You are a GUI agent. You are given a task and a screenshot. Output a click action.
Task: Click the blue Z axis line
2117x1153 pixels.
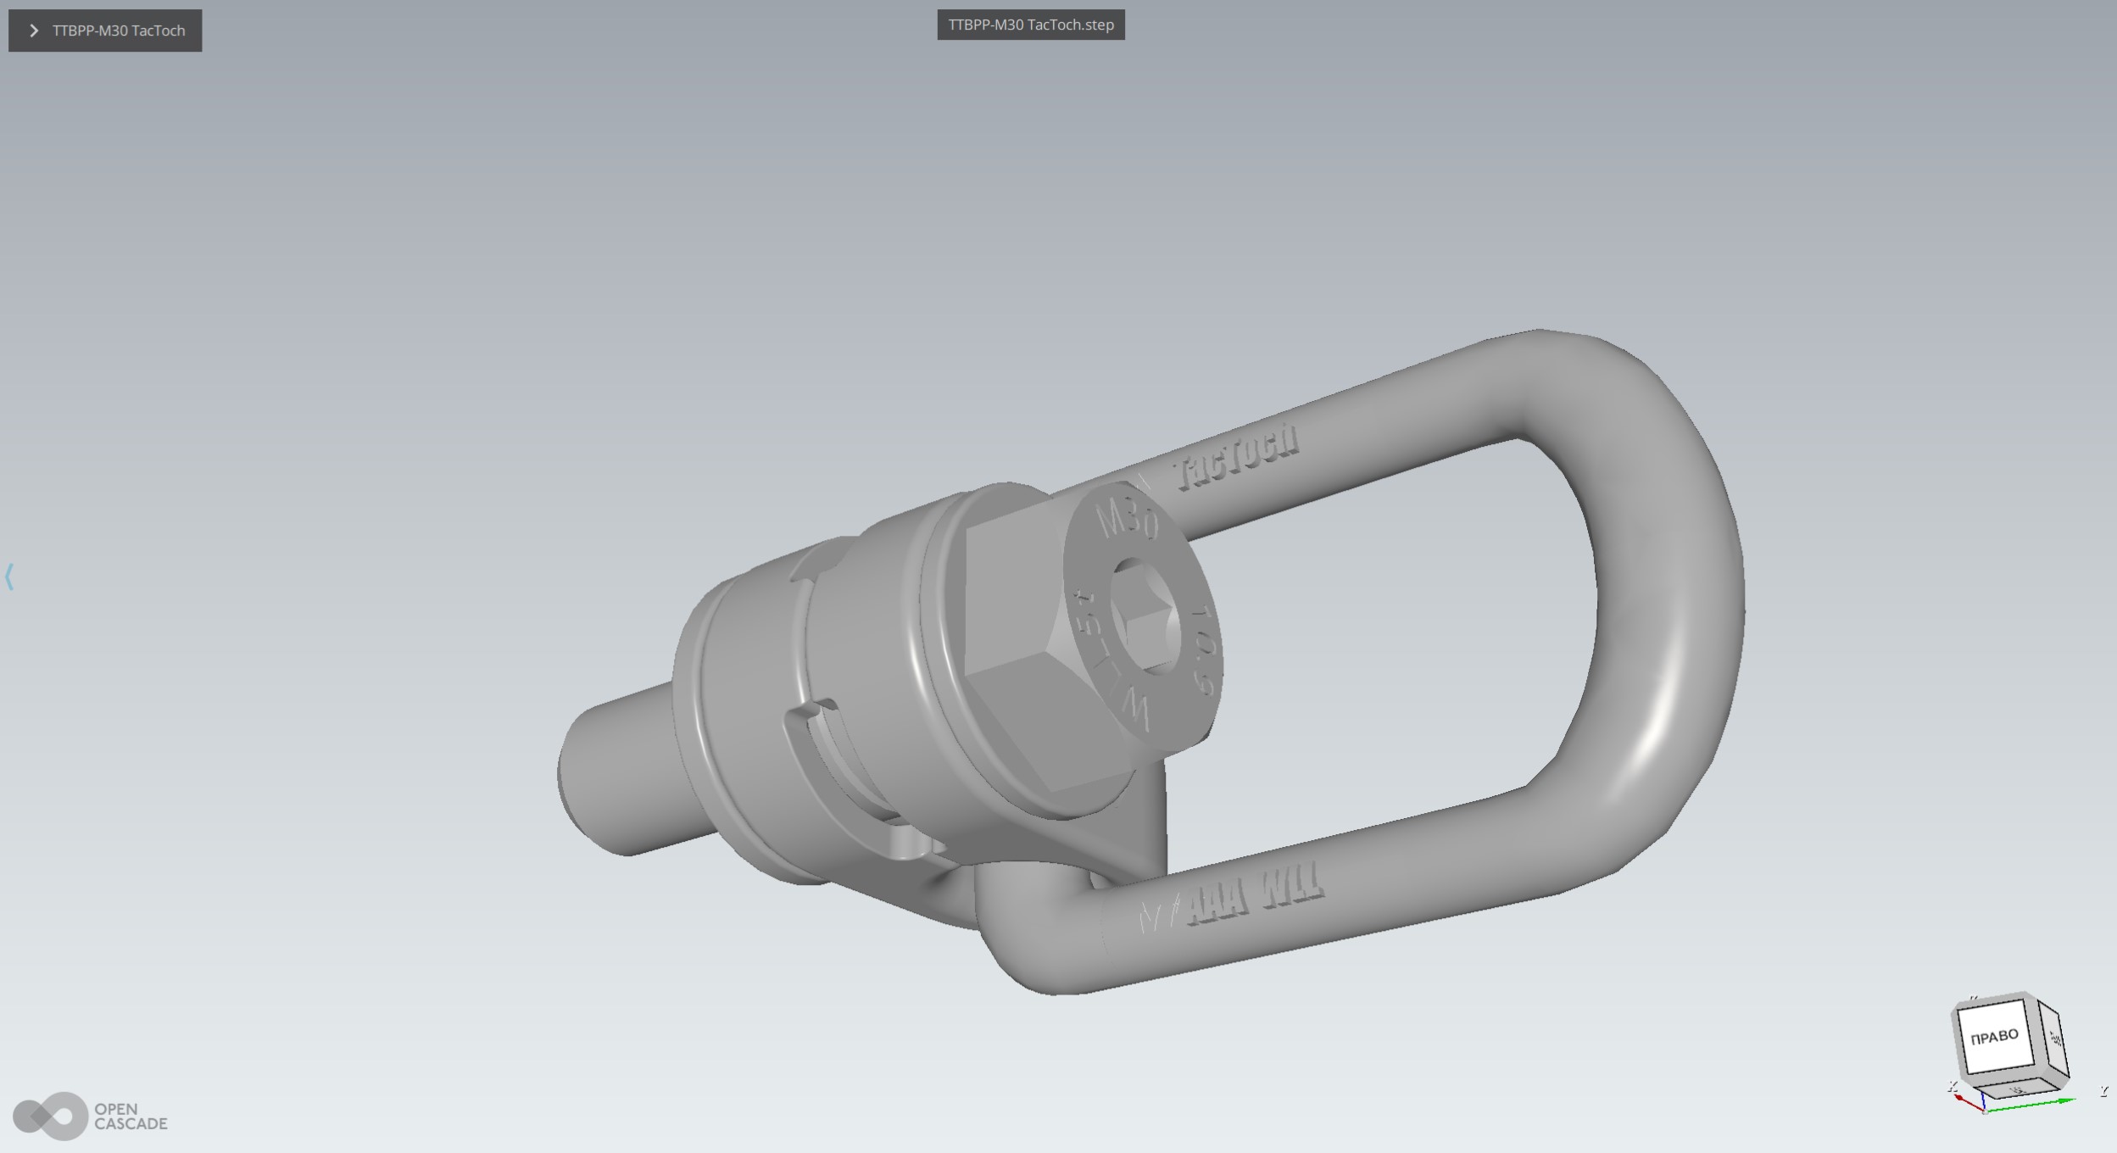[1984, 1100]
